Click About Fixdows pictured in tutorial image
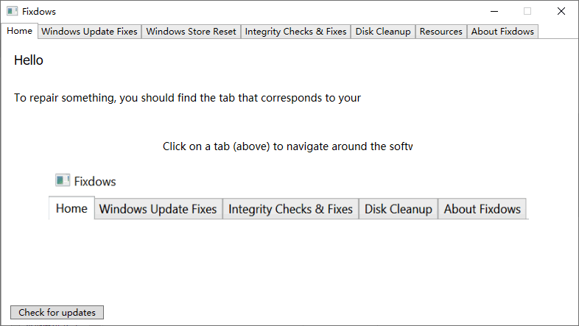The width and height of the screenshot is (579, 326). point(482,209)
